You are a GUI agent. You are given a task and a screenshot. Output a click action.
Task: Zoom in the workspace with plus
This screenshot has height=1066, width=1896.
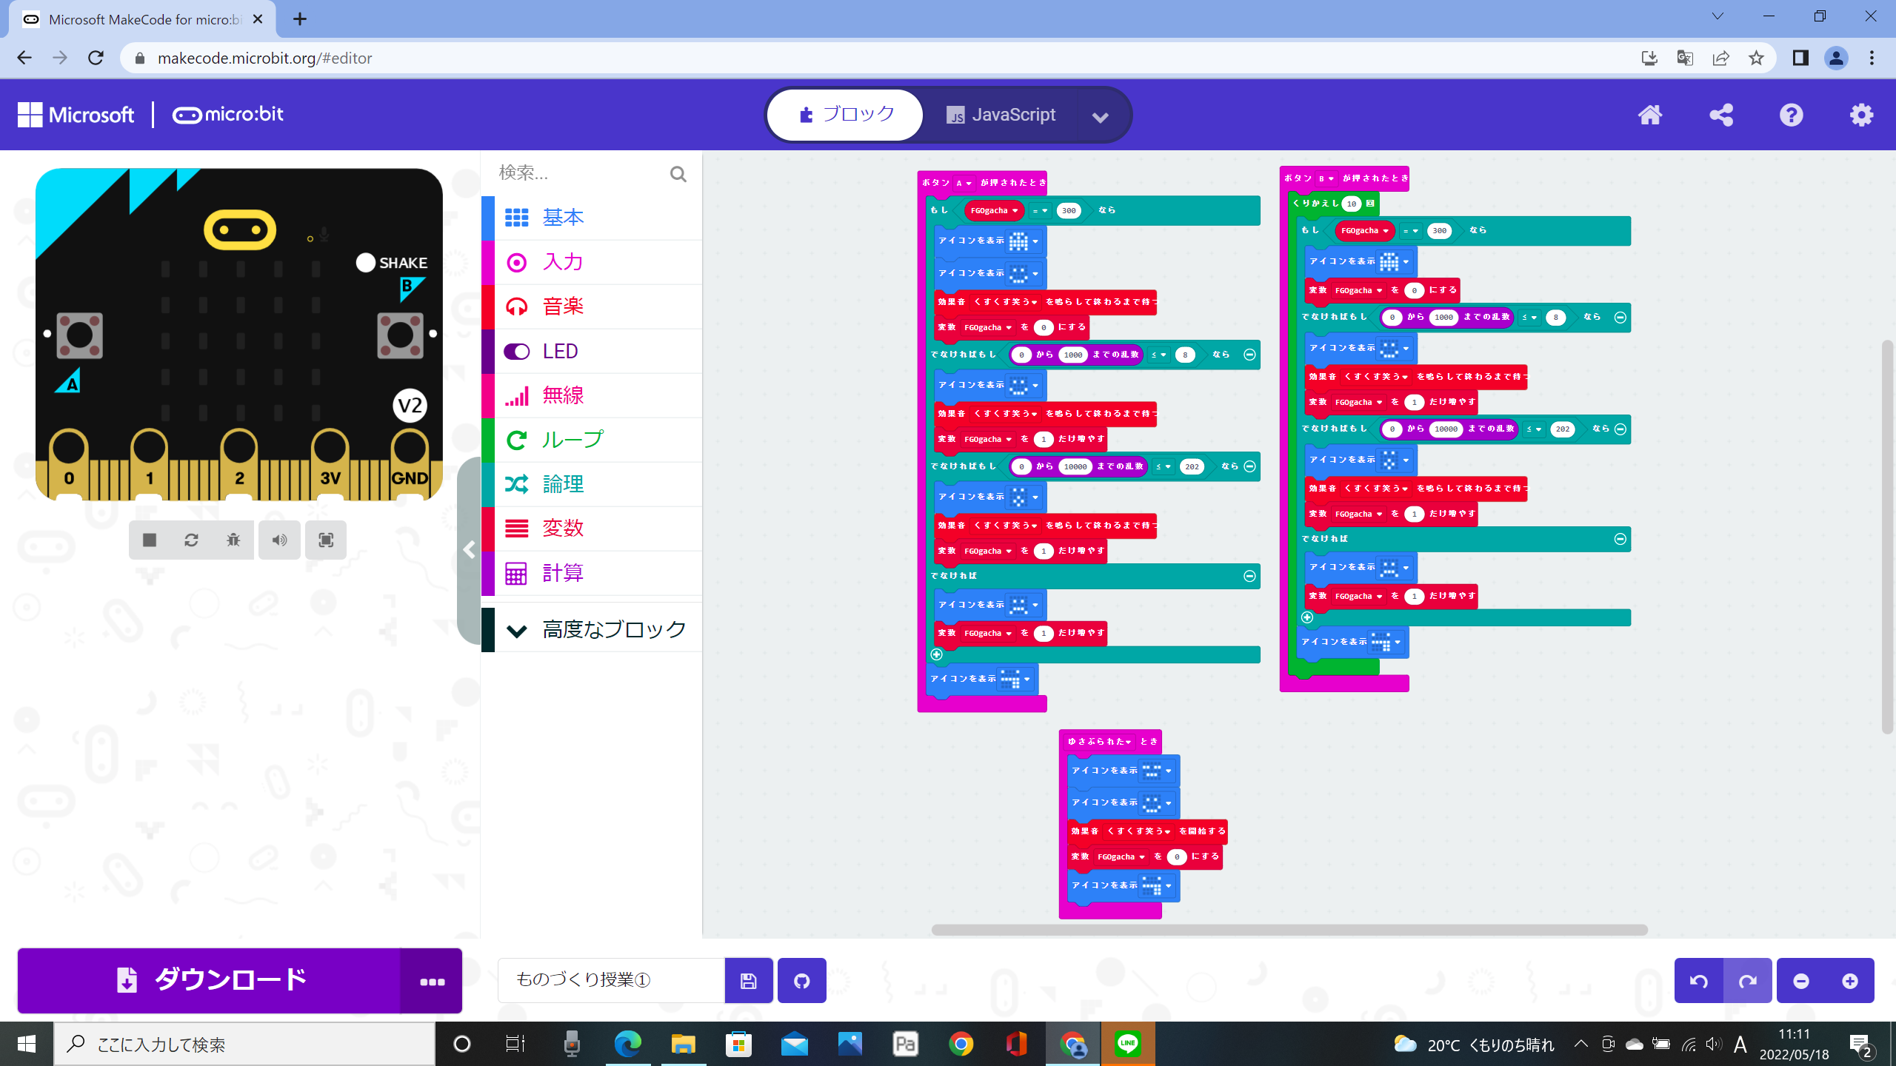pyautogui.click(x=1850, y=981)
